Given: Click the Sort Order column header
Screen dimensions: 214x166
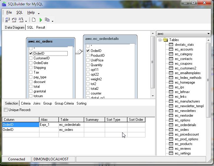Looking at the screenshot, I should click(136, 120).
